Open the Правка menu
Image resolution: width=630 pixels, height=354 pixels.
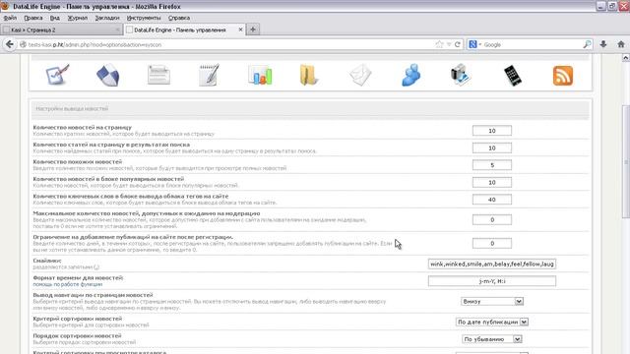32,18
